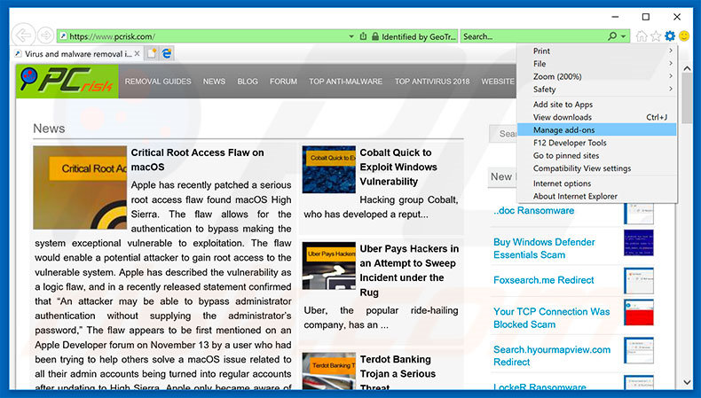701x398 pixels.
Task: Close the Virus and malware removal tab
Action: coord(138,53)
